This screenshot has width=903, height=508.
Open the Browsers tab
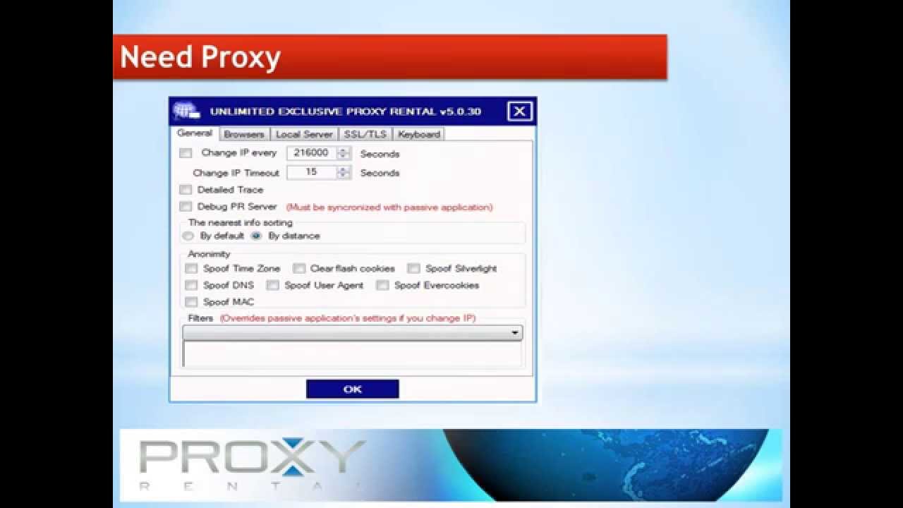click(243, 134)
